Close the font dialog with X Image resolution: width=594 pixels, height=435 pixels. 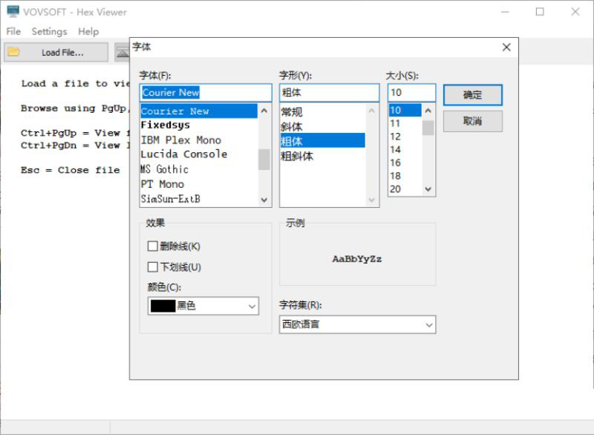tap(506, 48)
